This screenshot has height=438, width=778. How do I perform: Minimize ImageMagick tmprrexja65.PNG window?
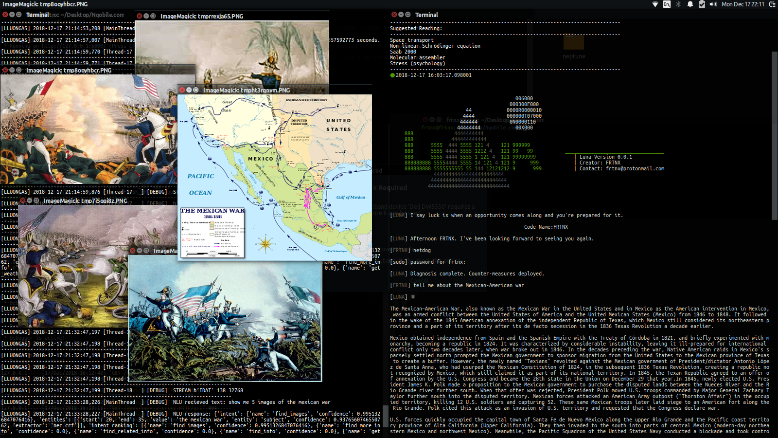pos(146,16)
